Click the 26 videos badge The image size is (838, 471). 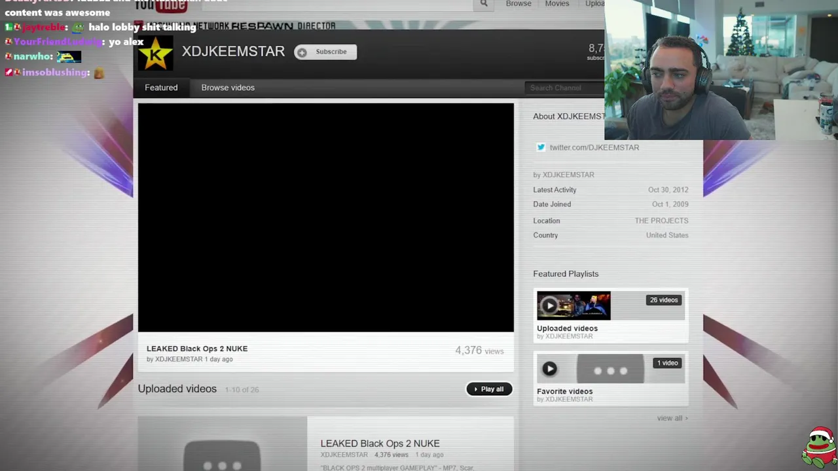pyautogui.click(x=664, y=300)
